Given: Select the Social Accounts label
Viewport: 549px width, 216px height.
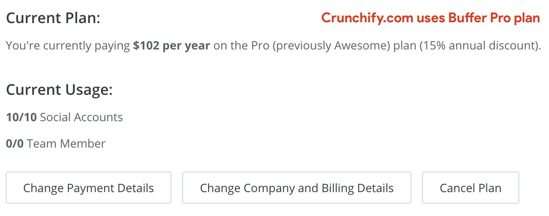Looking at the screenshot, I should (x=81, y=117).
